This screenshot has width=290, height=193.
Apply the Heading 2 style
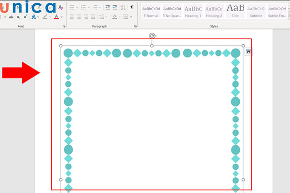pyautogui.click(x=214, y=12)
